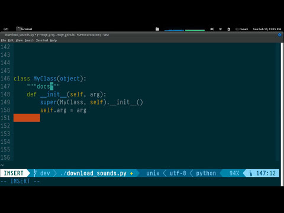The width and height of the screenshot is (284, 213).
Task: Open the tomek user menu
Action: click(x=242, y=29)
